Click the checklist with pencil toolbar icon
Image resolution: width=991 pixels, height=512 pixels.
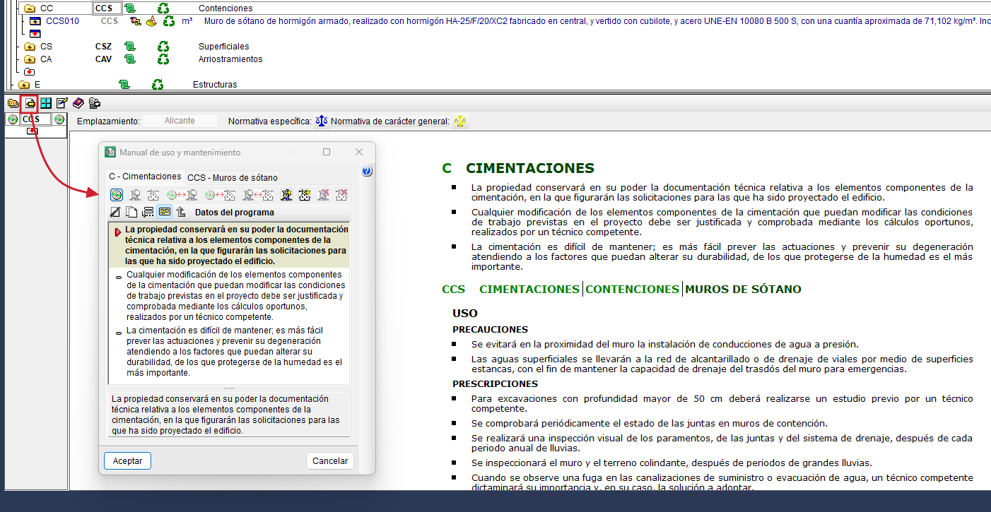point(61,103)
